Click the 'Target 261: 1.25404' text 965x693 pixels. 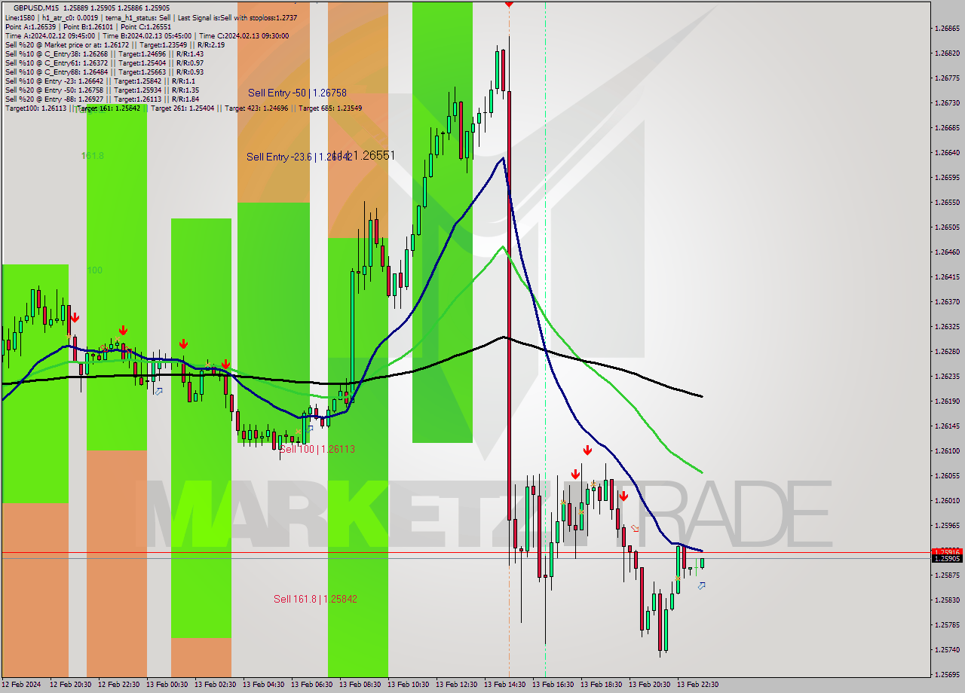pyautogui.click(x=182, y=108)
